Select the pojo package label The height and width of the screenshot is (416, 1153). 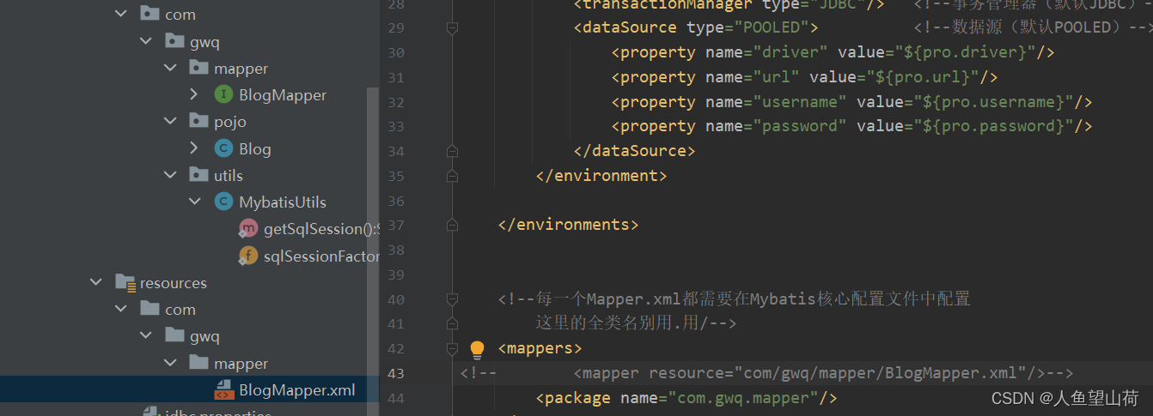click(230, 122)
